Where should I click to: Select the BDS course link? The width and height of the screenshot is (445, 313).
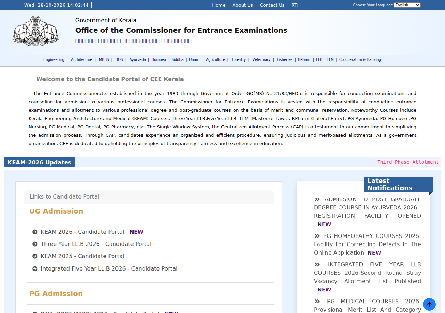coord(119,60)
